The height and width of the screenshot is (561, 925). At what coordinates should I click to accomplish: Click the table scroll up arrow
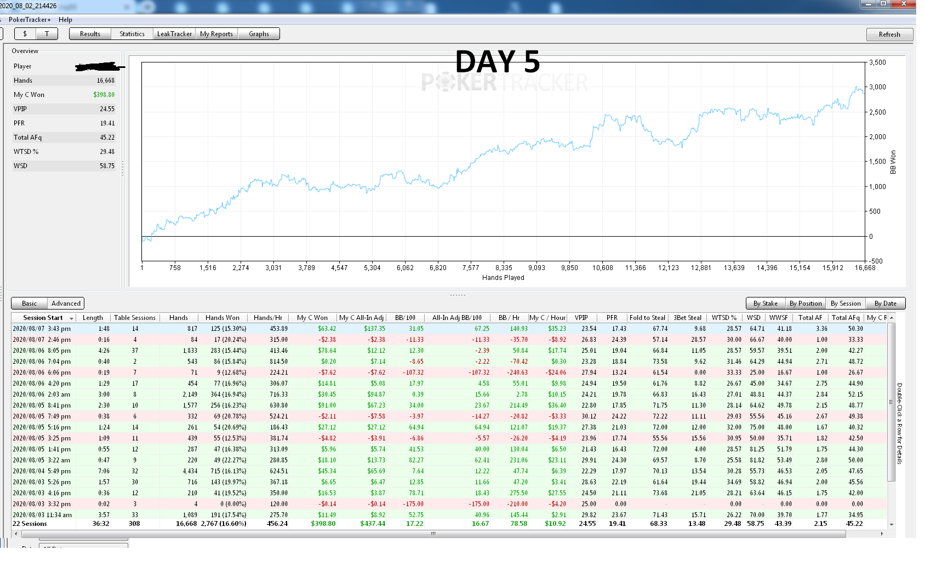[892, 318]
